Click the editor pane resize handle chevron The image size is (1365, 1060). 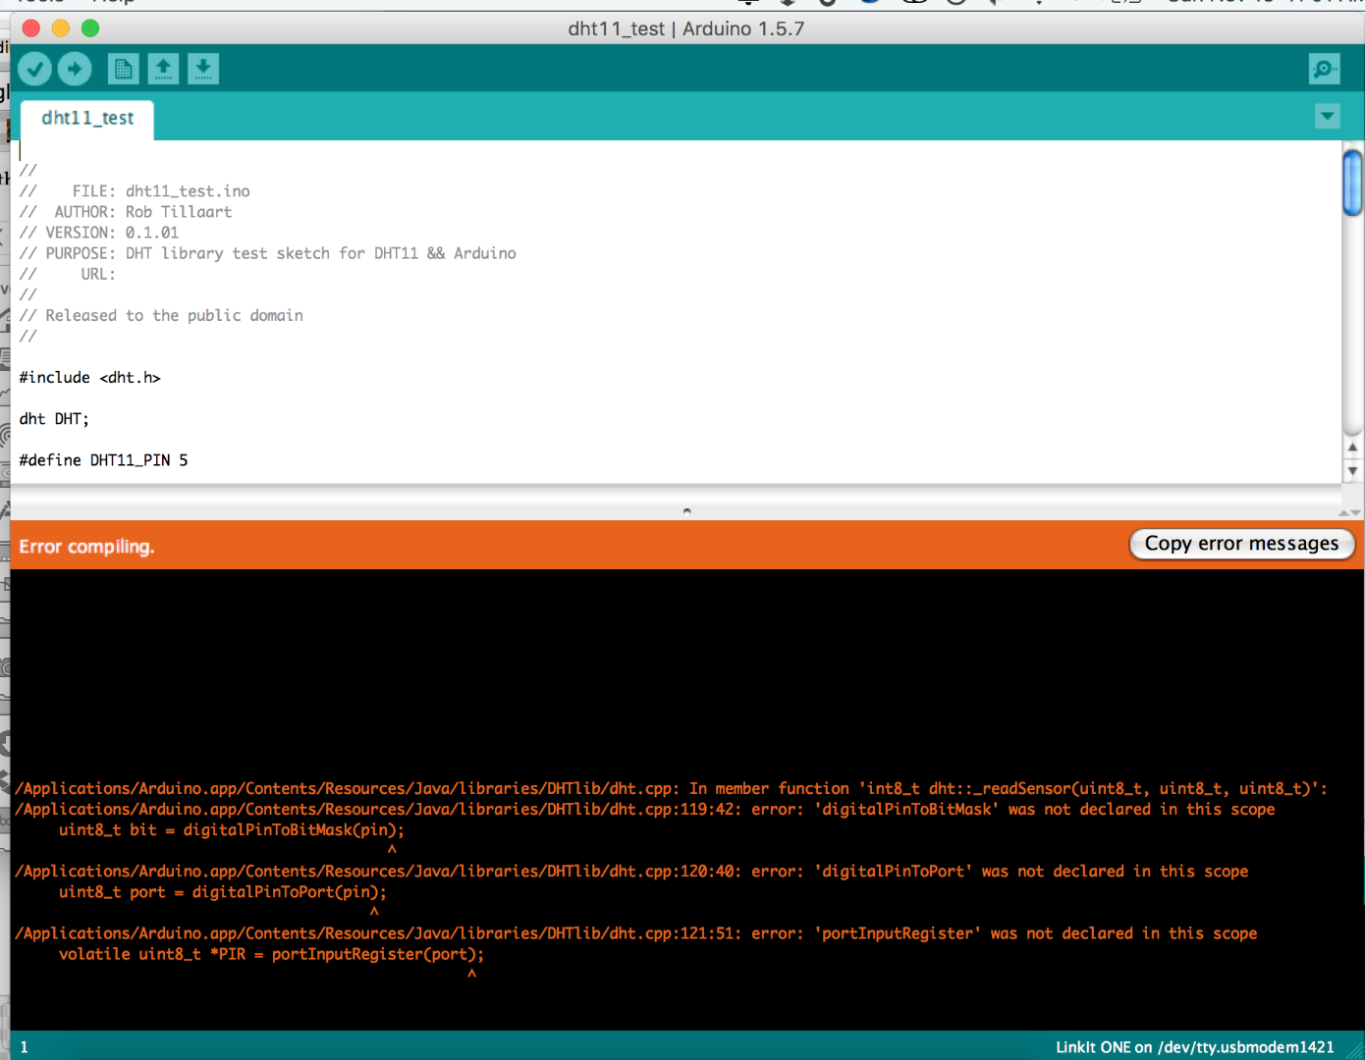pyautogui.click(x=686, y=509)
